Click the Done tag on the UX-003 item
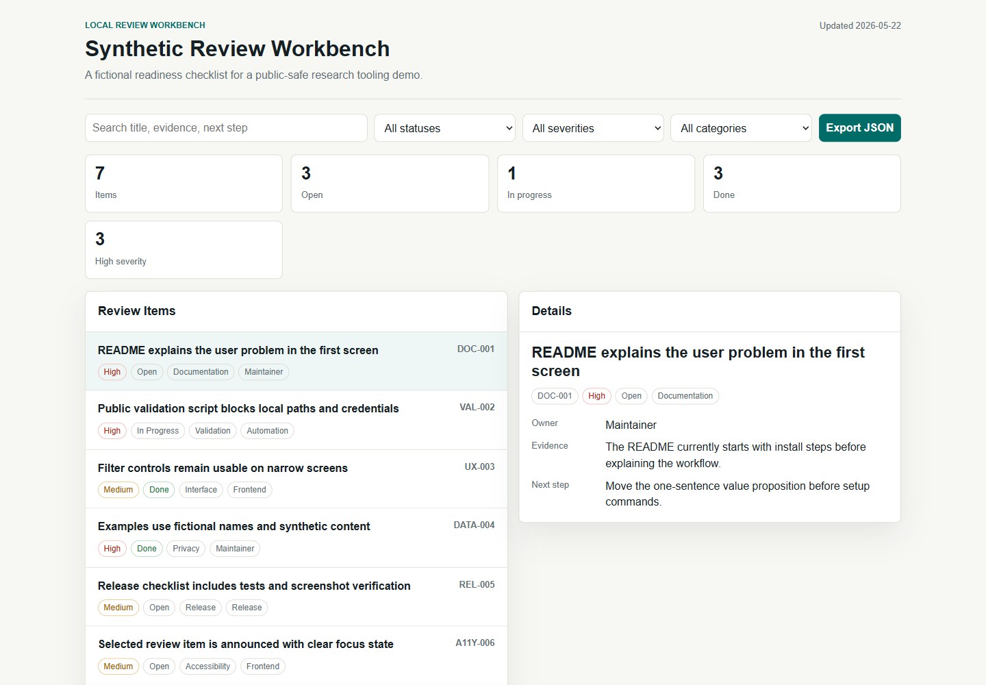This screenshot has height=685, width=986. pyautogui.click(x=159, y=490)
